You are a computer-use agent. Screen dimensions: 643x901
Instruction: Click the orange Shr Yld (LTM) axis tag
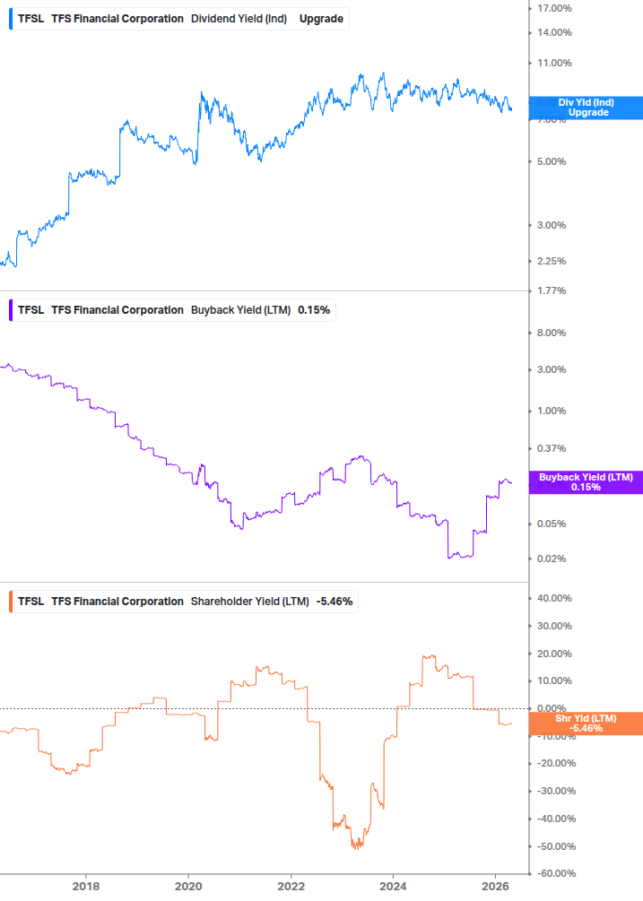point(586,723)
